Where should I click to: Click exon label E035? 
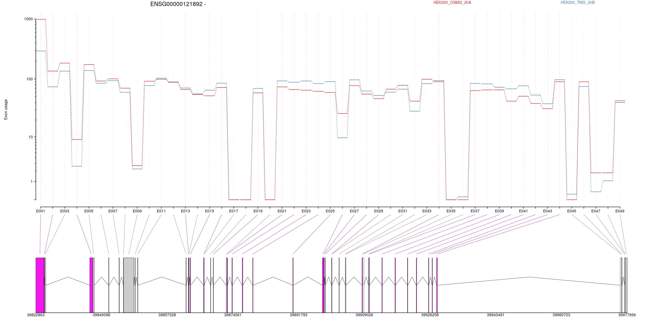pyautogui.click(x=451, y=211)
